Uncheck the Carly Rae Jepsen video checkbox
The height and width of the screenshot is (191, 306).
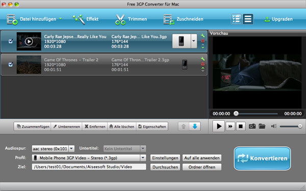tap(11, 41)
